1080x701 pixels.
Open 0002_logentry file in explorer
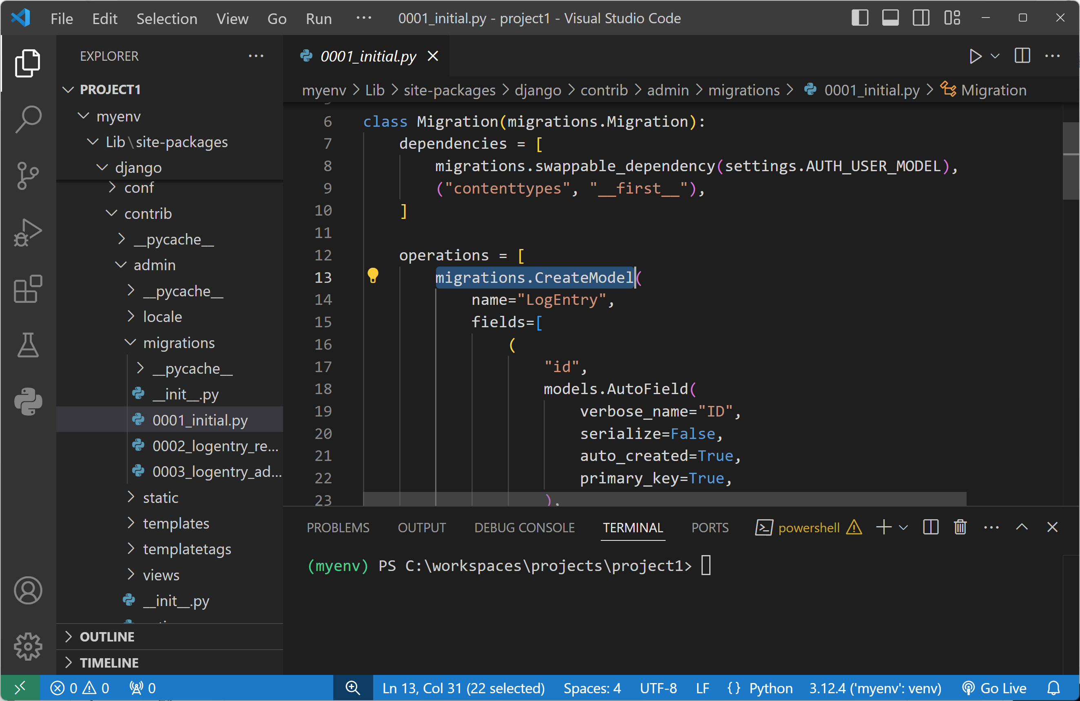pyautogui.click(x=215, y=446)
